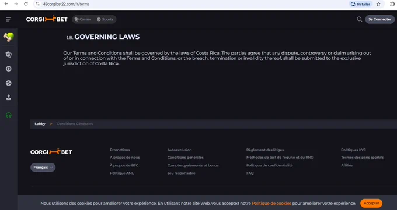The image size is (397, 210).
Task: Click the Se Connecter button
Action: (380, 19)
